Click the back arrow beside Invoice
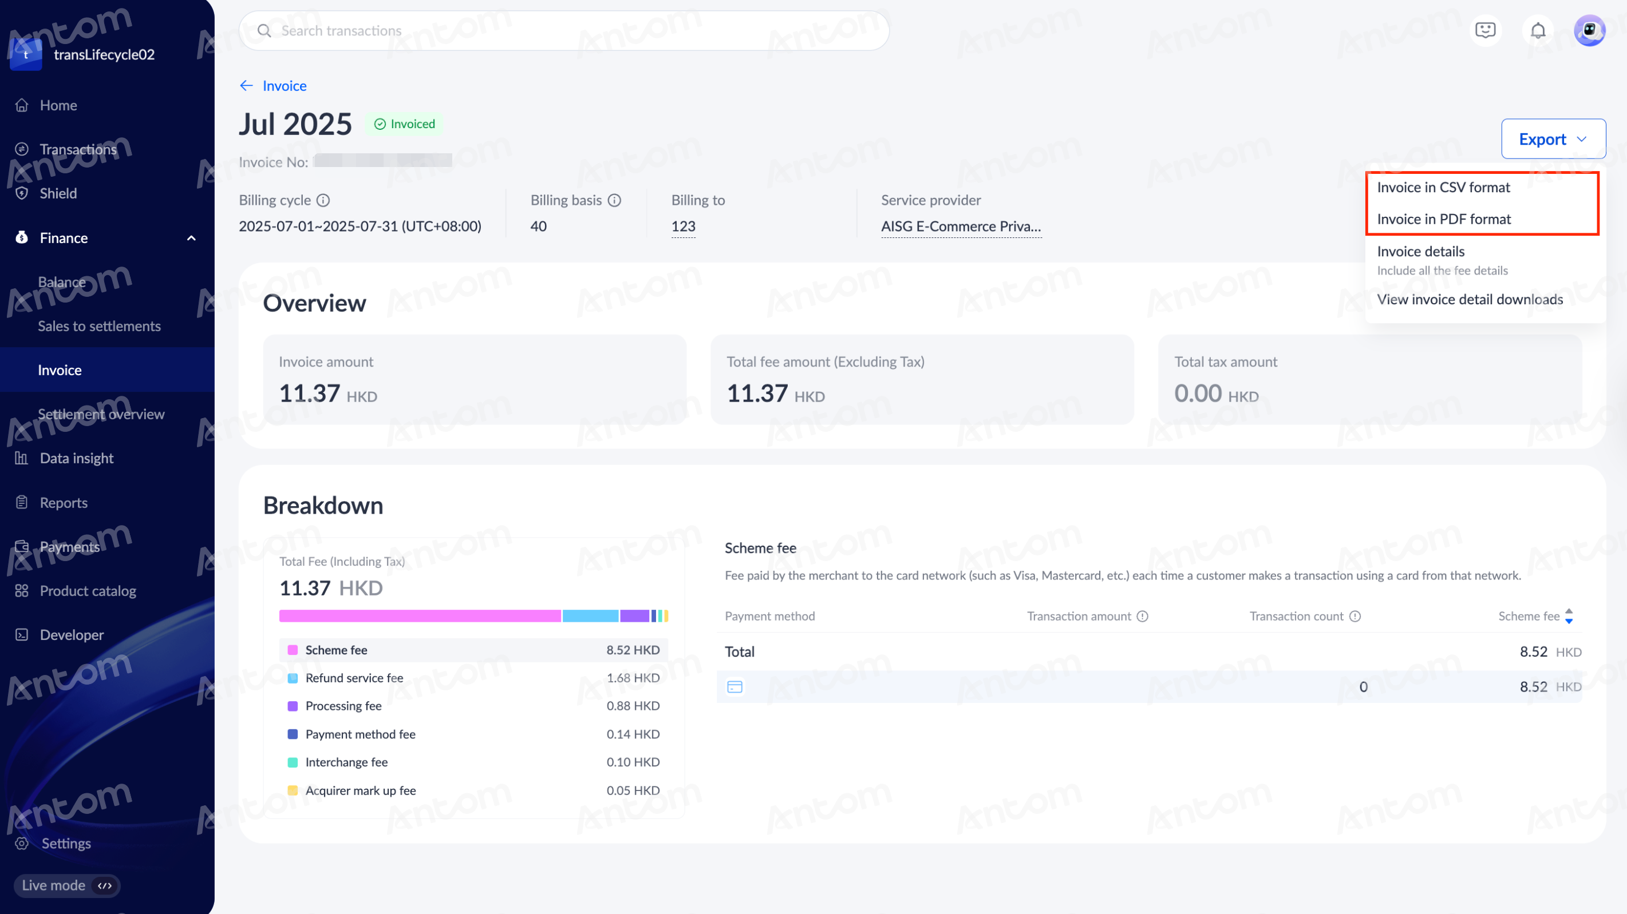 pyautogui.click(x=246, y=86)
